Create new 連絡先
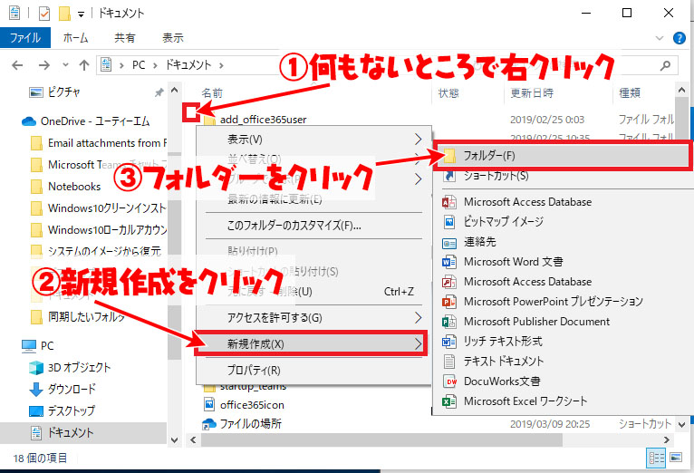The width and height of the screenshot is (694, 473). (563, 242)
